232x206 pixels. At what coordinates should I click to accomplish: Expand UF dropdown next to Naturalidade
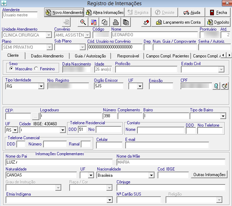point(91,175)
